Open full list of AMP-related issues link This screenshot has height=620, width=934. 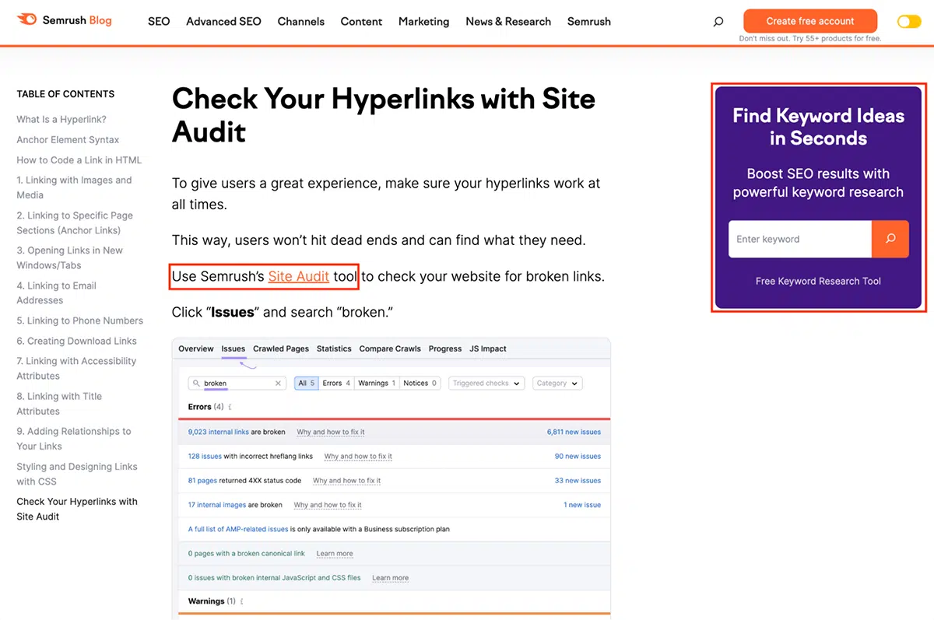238,529
